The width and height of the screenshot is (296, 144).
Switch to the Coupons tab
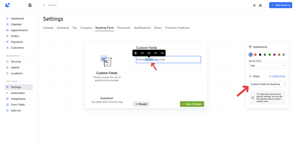pyautogui.click(x=86, y=28)
